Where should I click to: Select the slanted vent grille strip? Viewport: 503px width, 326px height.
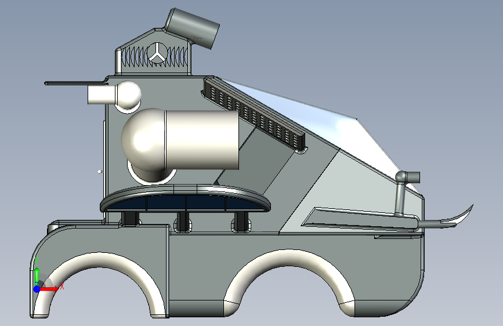click(254, 114)
